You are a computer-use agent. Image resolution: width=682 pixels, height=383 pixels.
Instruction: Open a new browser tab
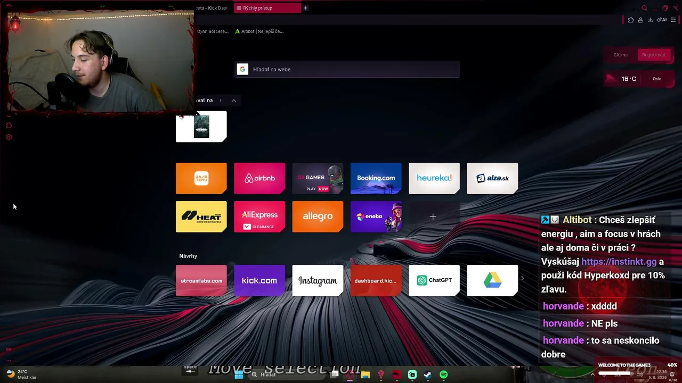coord(306,8)
